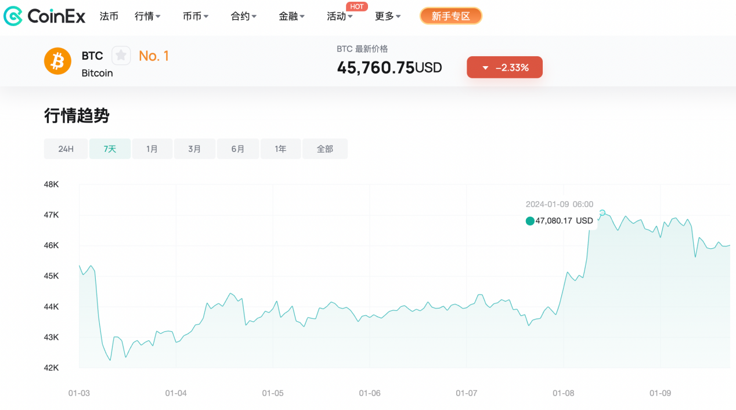Viewport: 736px width, 410px height.
Task: Click the 行情趋势 heading
Action: pyautogui.click(x=77, y=115)
